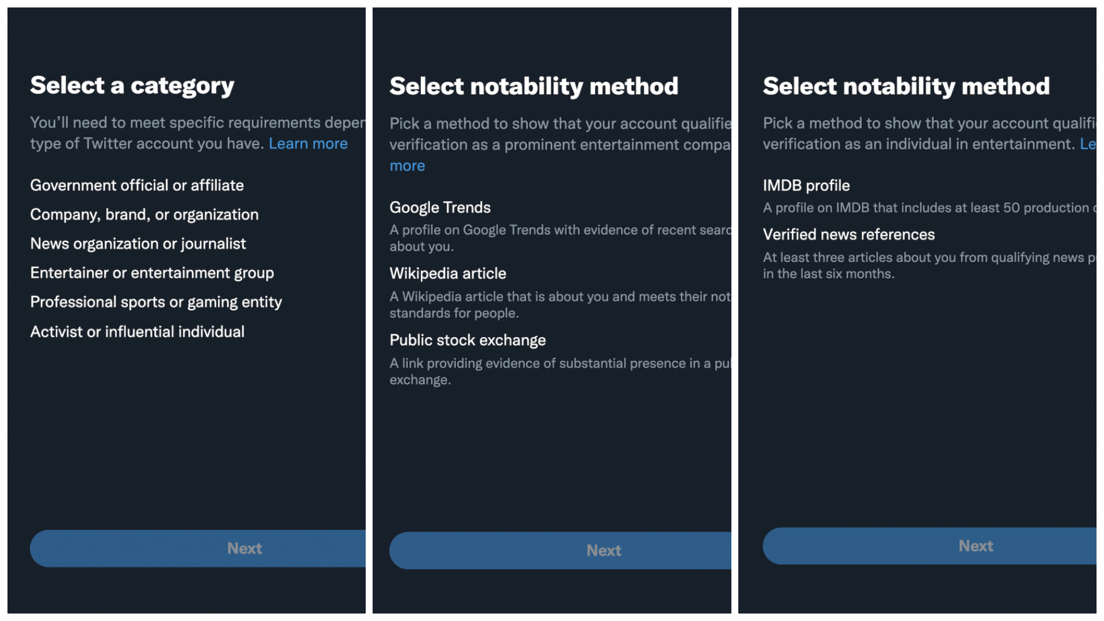Click Next button on category screen

click(198, 549)
